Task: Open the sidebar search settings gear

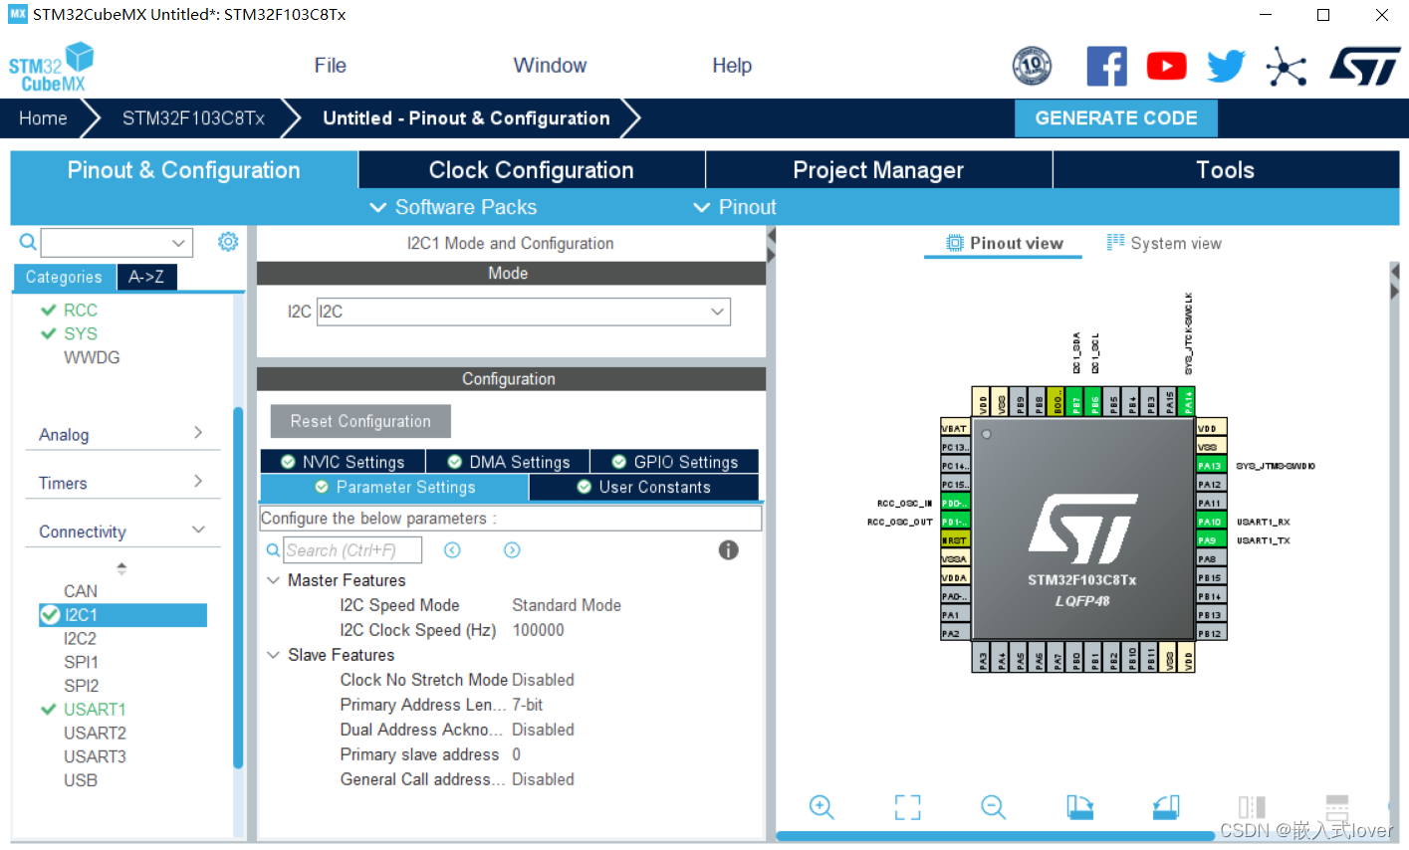Action: point(228,241)
